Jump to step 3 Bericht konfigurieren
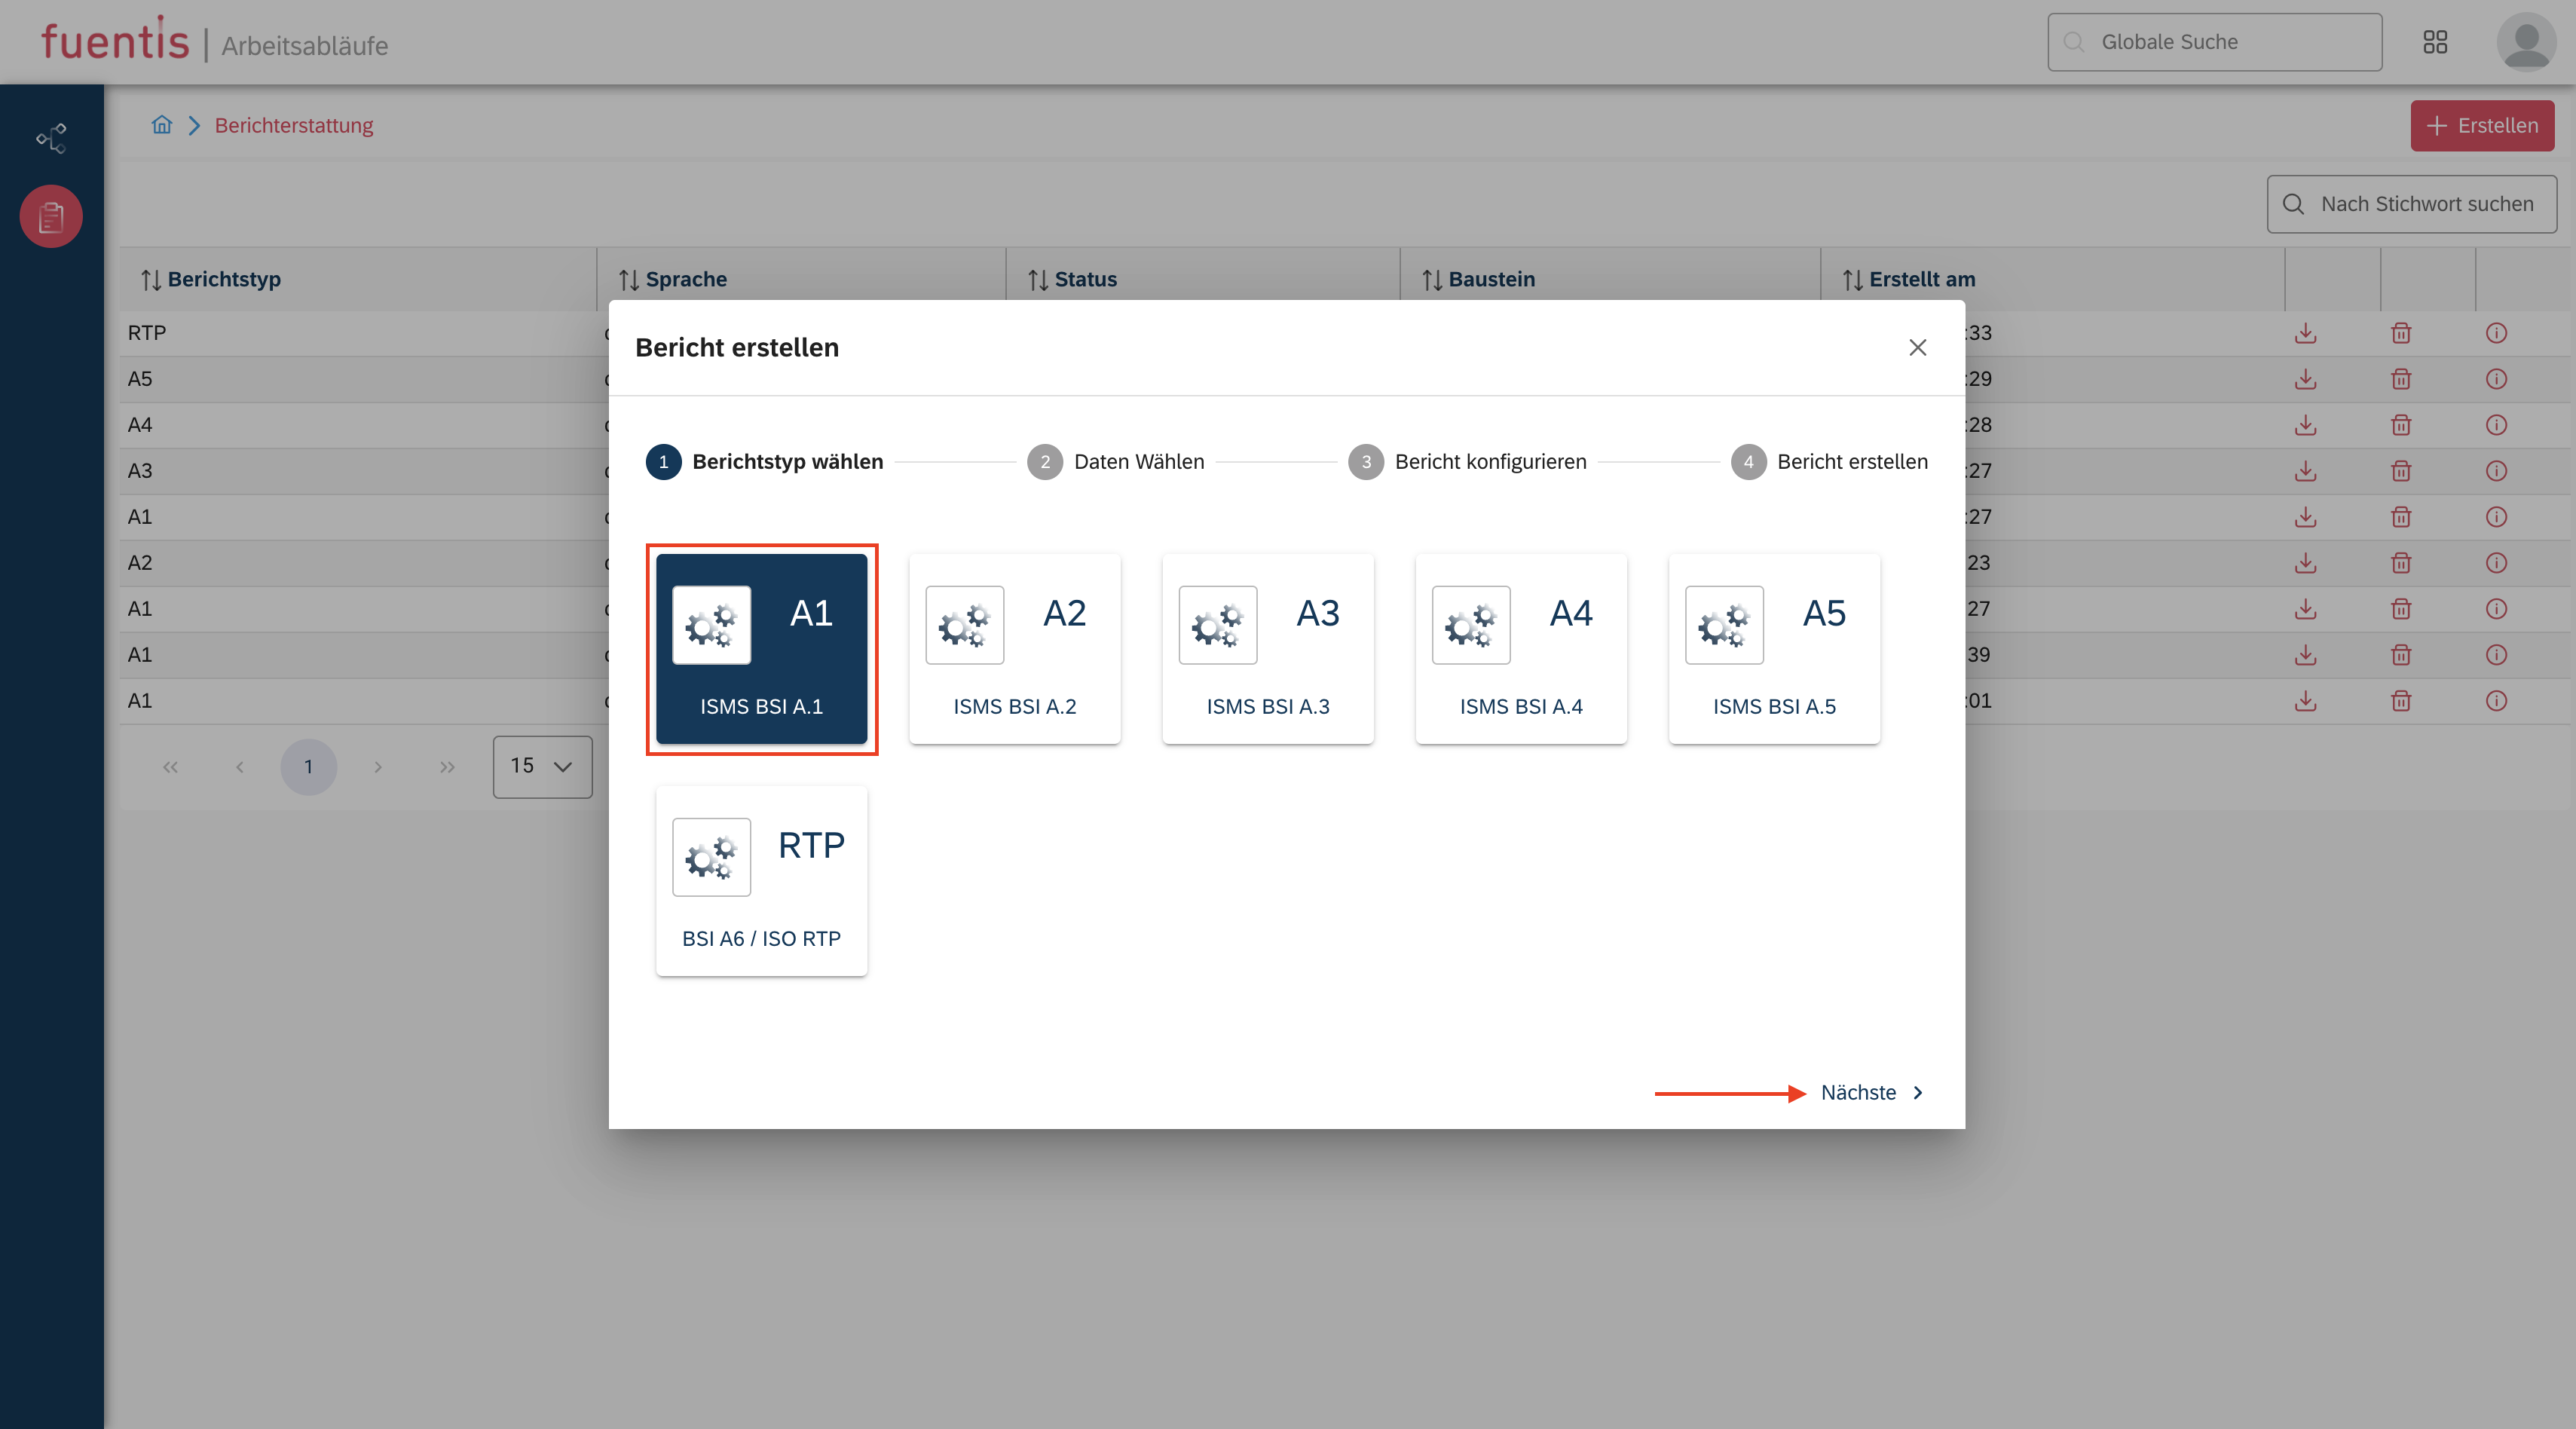2576x1429 pixels. point(1468,462)
